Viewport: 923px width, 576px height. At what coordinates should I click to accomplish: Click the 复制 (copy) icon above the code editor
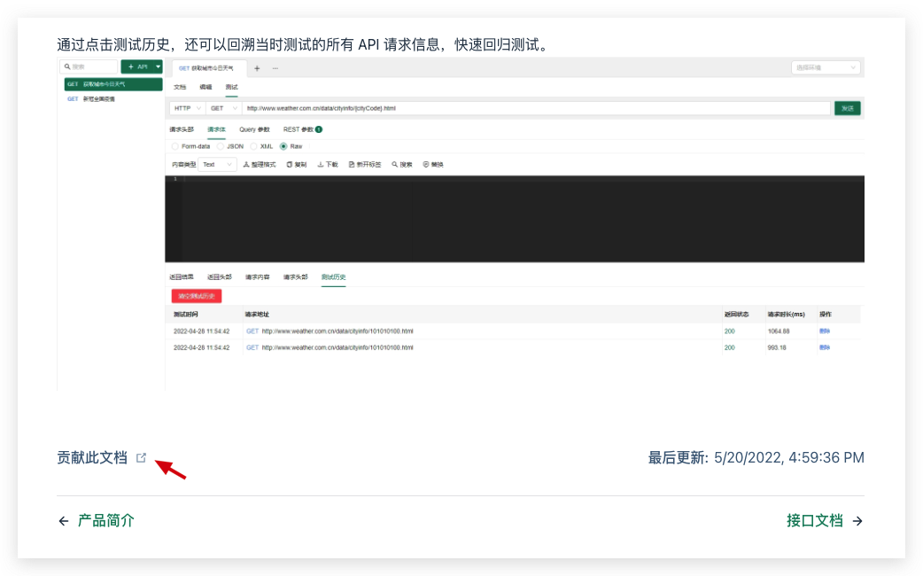(x=297, y=164)
